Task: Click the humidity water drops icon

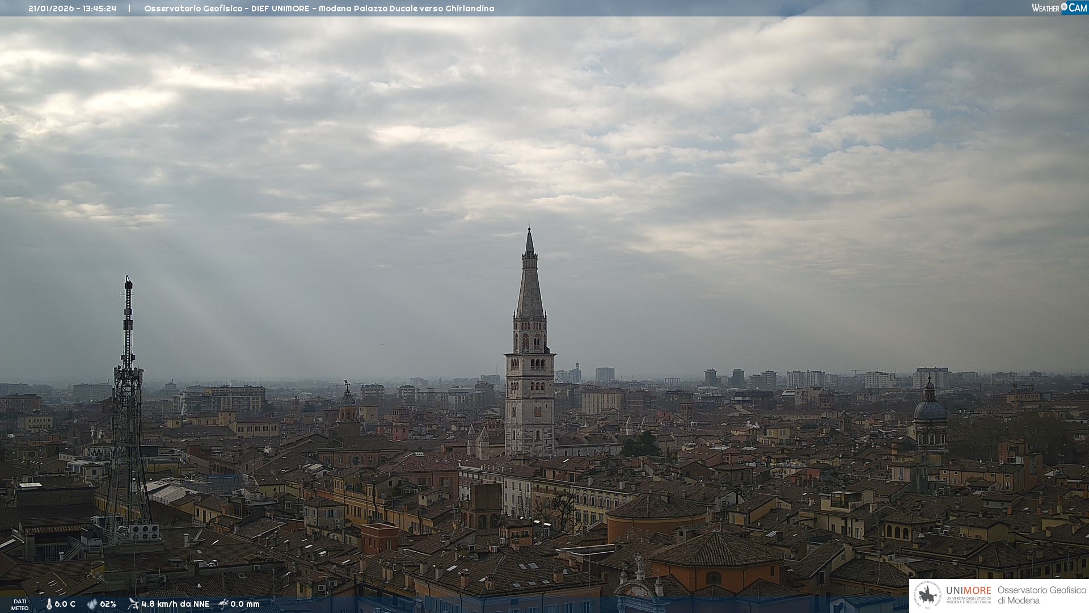Action: [92, 604]
